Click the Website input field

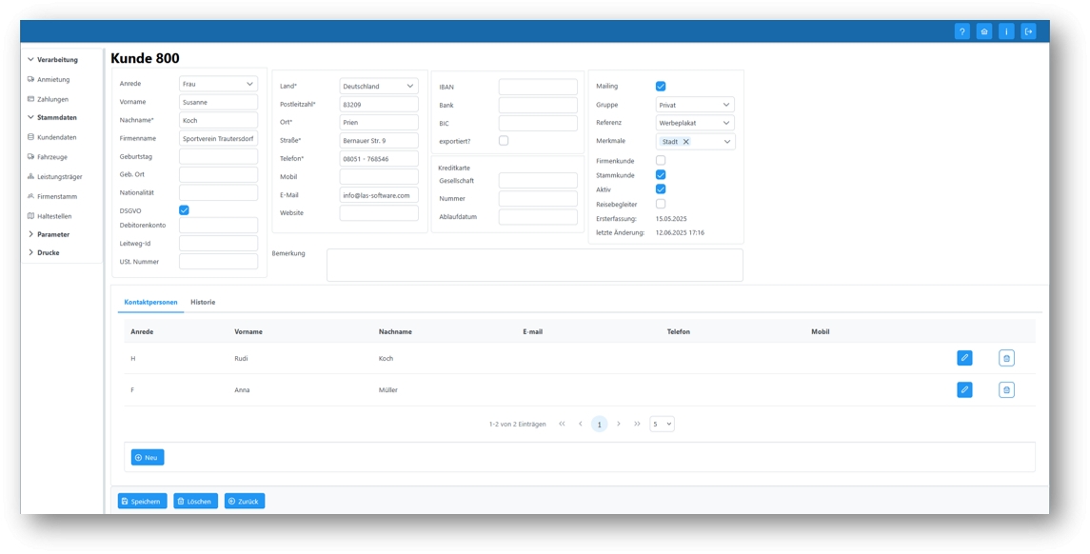(x=379, y=212)
